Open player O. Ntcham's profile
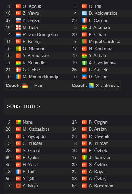Viewport: 132px width, 194px height. (x=33, y=49)
